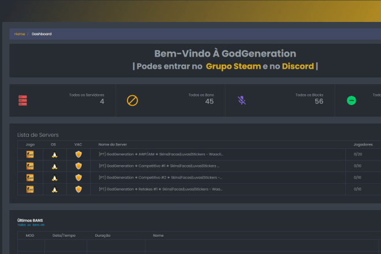The width and height of the screenshot is (381, 254).
Task: Click the CS:GO game icon in Retakes #1 row
Action: [x=30, y=189]
